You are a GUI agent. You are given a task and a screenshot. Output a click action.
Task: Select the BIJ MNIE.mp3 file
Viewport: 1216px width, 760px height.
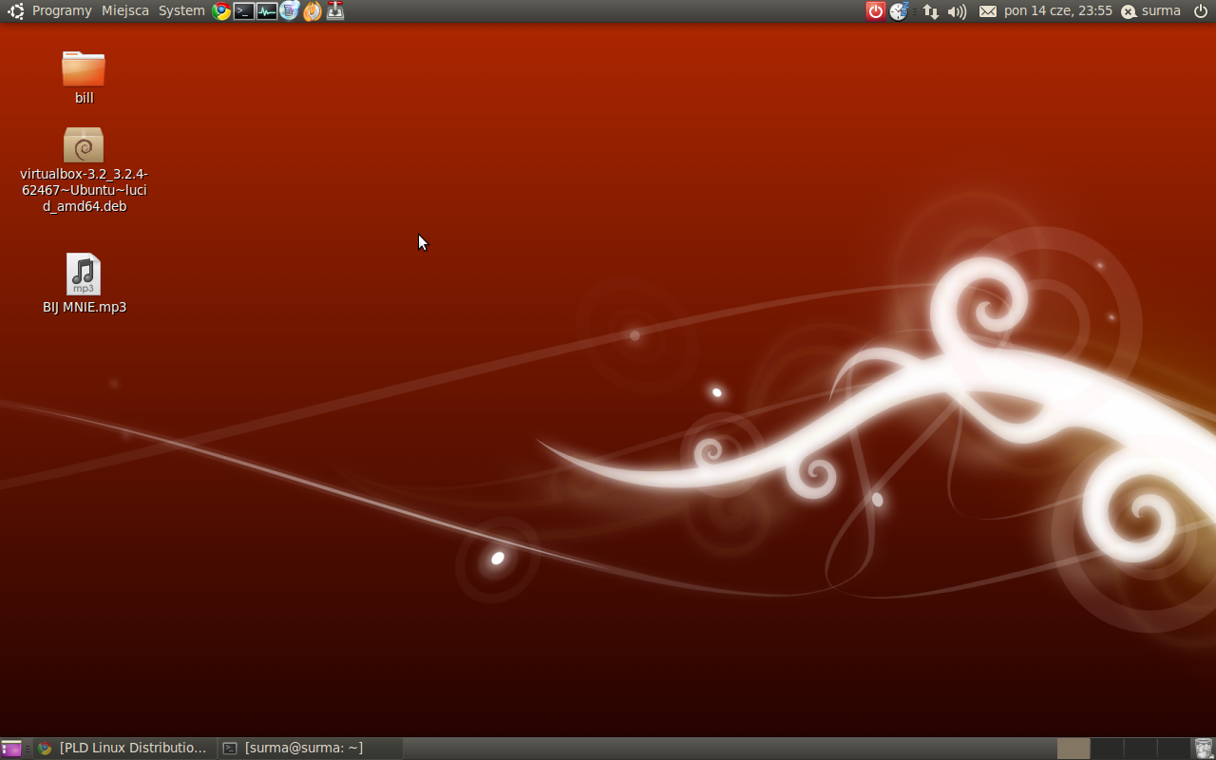[84, 284]
